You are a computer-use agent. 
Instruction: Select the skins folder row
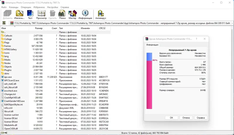click(x=56, y=73)
